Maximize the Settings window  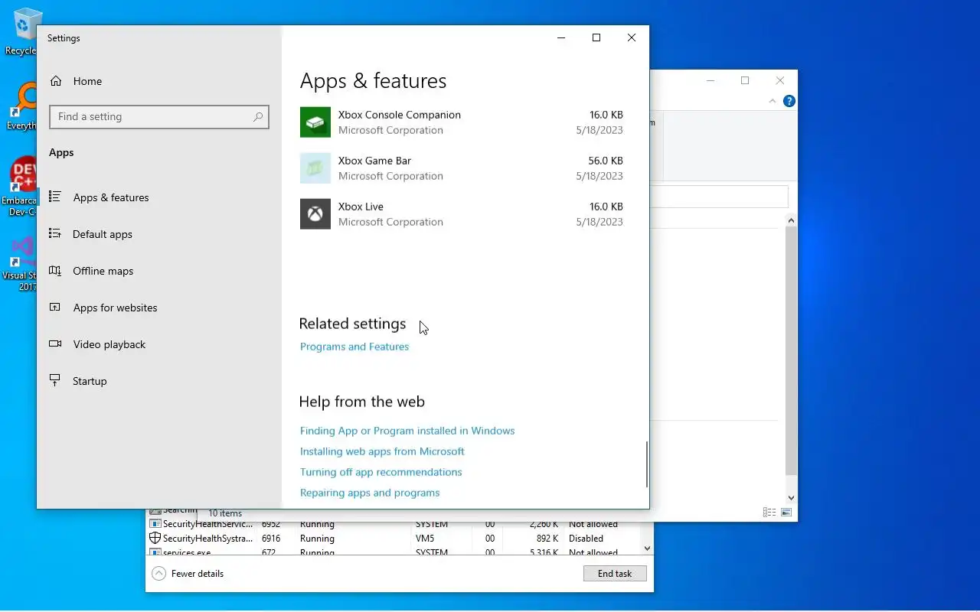pos(596,37)
